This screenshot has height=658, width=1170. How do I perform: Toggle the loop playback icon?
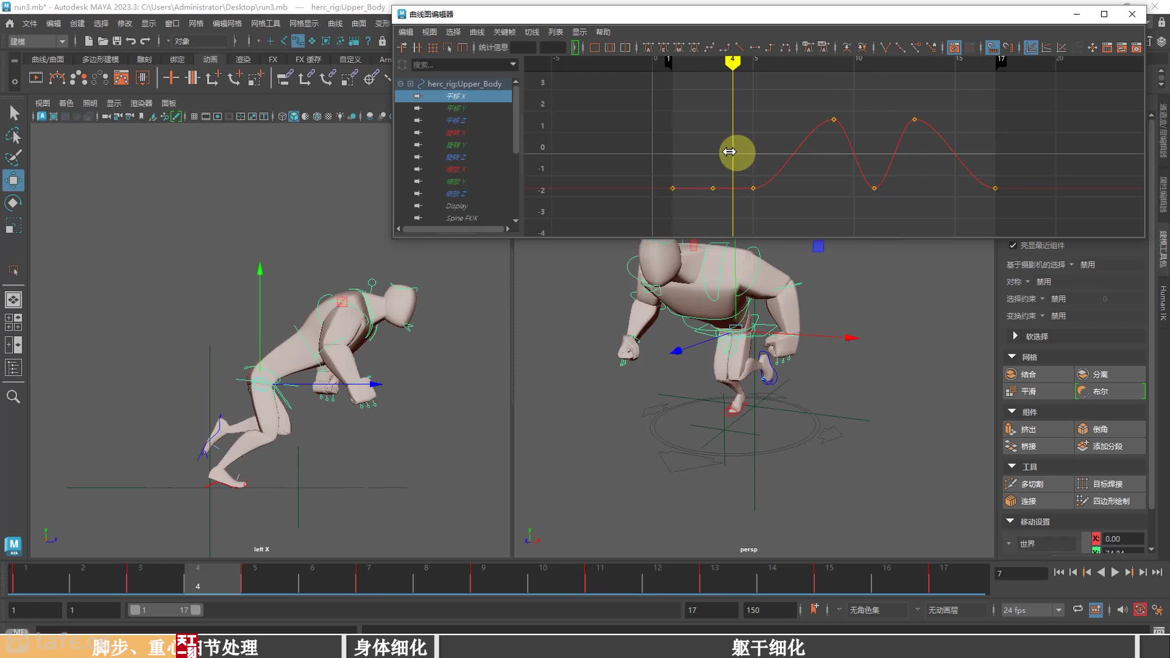[1078, 610]
